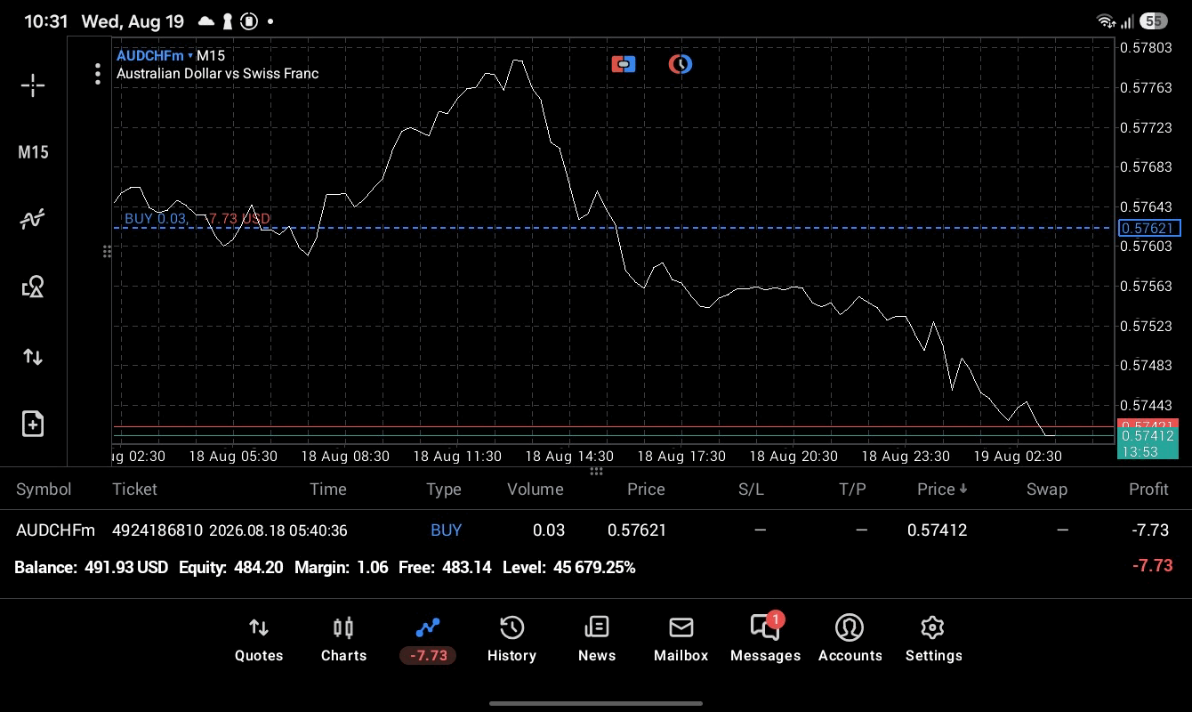Toggle the red-blue one-click trading icon

click(x=624, y=64)
